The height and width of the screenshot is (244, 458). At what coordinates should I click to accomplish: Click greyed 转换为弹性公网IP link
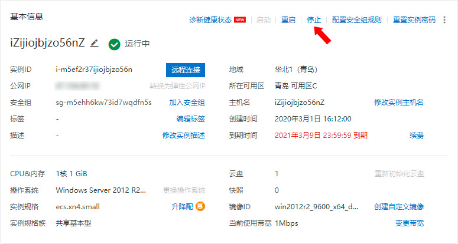click(177, 86)
